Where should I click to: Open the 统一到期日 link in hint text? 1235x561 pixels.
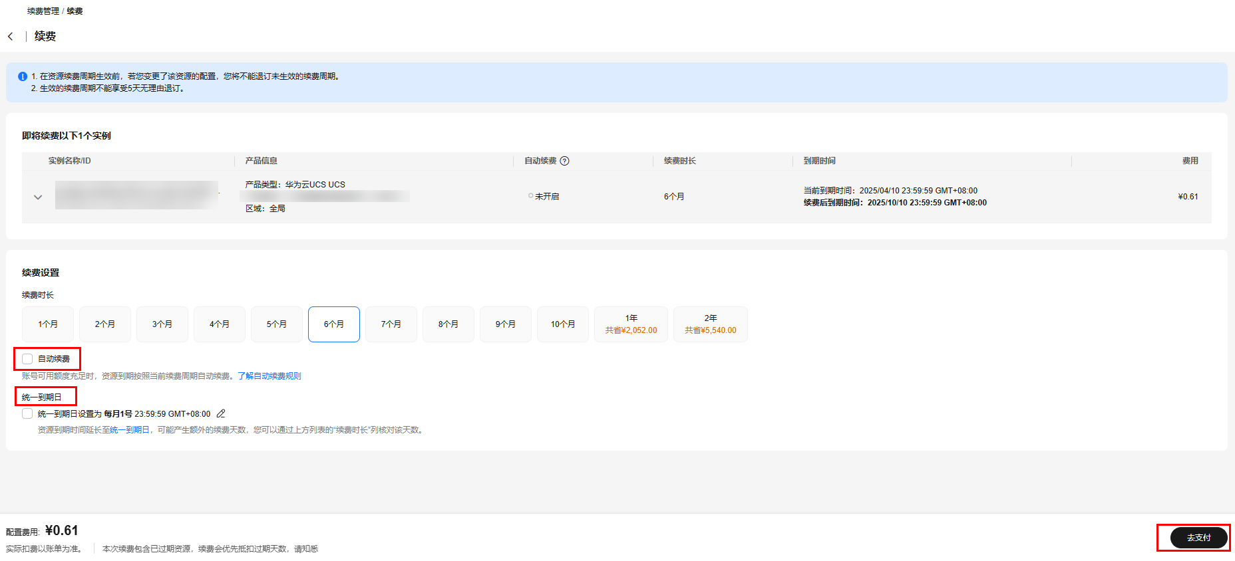[130, 430]
